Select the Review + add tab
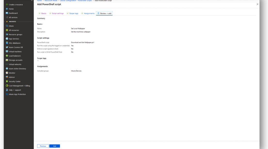Image resolution: width=268 pixels, height=149 pixels. (x=104, y=13)
